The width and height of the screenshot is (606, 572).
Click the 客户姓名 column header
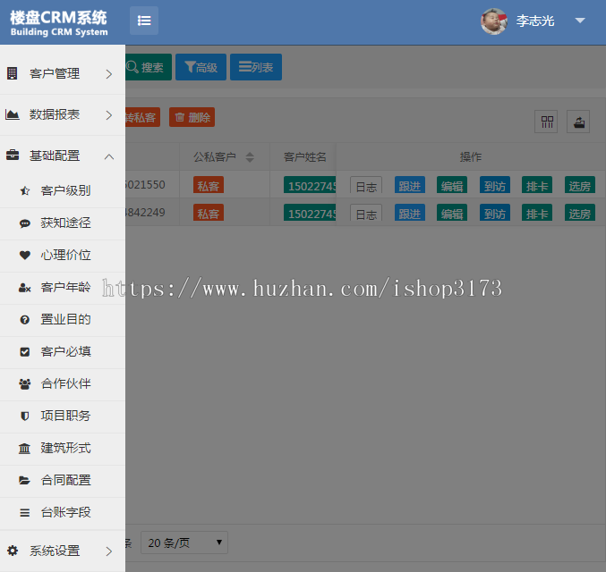[304, 157]
